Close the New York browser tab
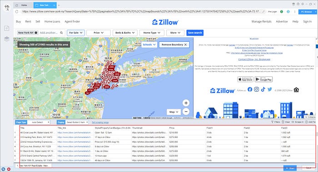Screen dimensions: 318x172 (x=54, y=5)
